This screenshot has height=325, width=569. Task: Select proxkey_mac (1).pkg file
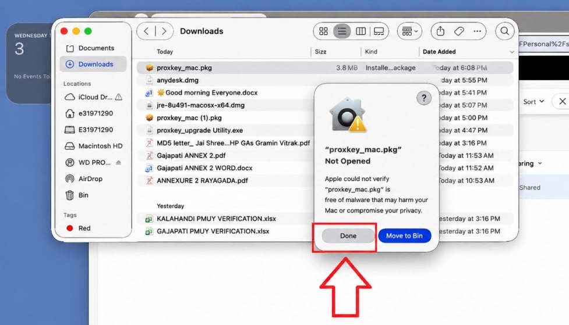point(189,118)
